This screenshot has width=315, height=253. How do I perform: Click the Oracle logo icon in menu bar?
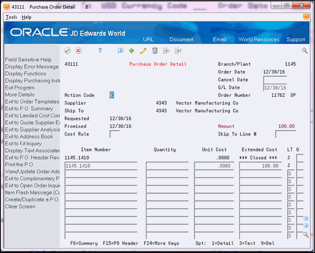click(306, 17)
